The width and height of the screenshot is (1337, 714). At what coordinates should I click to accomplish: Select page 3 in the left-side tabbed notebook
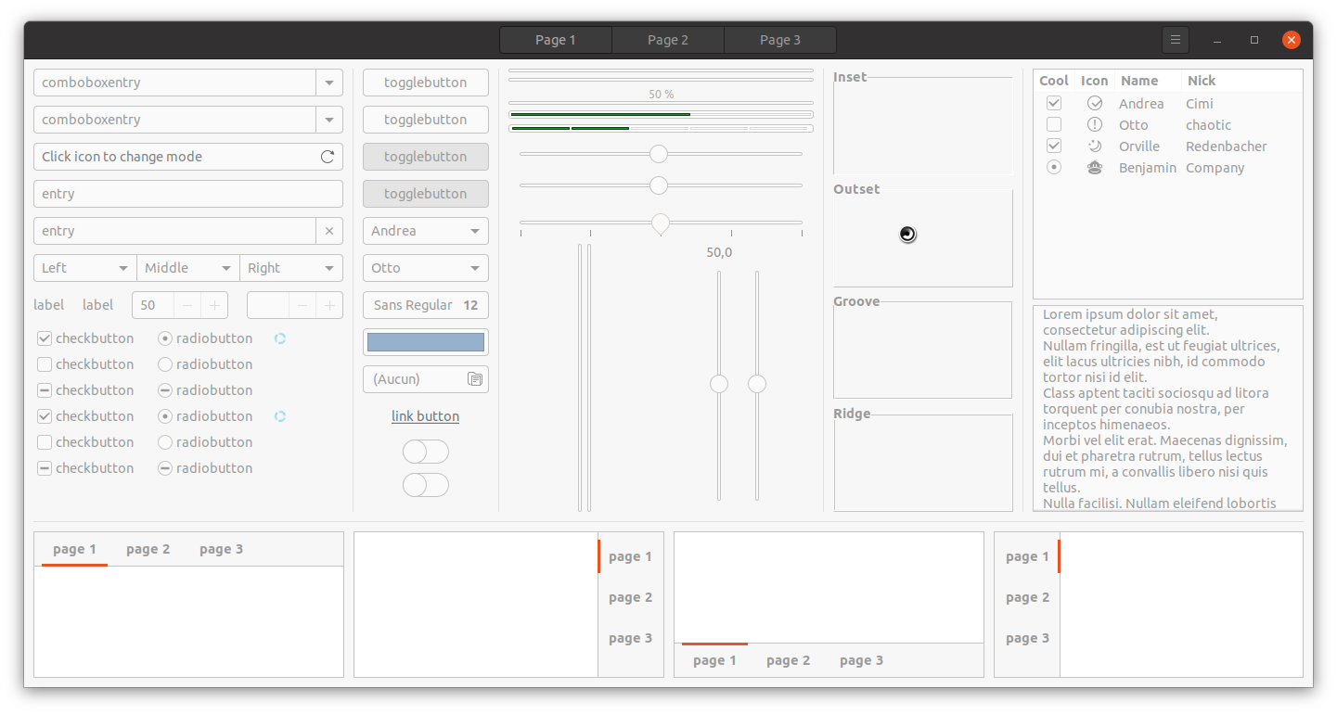[1028, 638]
